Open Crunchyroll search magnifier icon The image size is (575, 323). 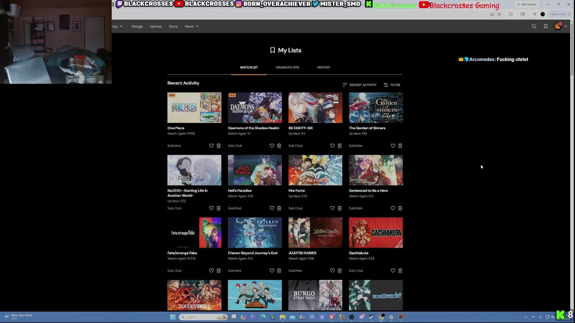(534, 26)
